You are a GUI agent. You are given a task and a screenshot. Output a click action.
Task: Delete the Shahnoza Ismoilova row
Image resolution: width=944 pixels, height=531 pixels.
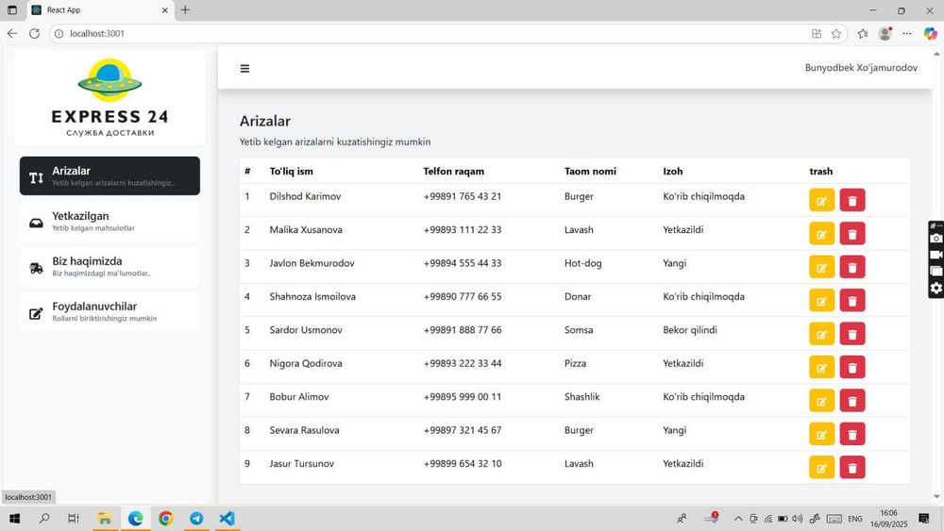click(x=851, y=301)
